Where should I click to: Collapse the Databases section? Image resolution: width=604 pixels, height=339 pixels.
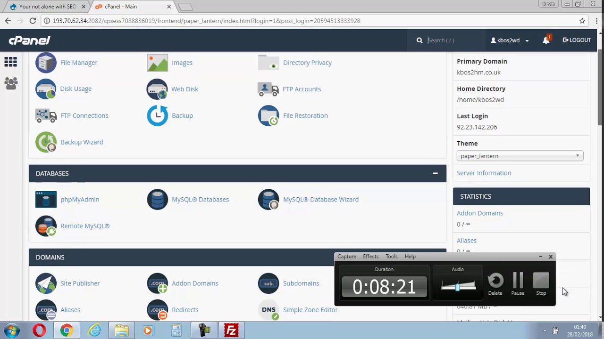(435, 173)
